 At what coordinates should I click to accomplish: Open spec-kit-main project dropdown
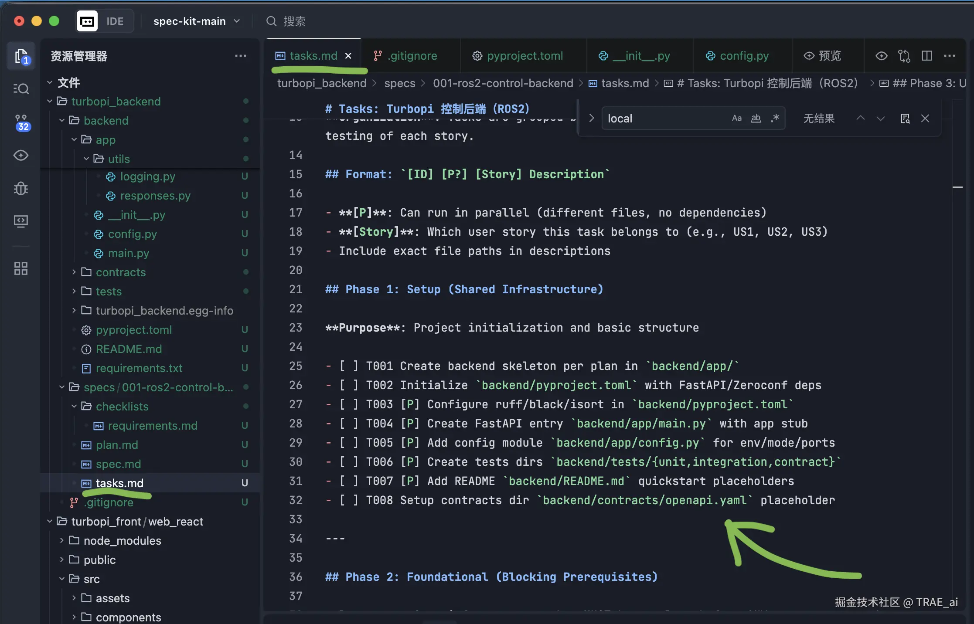coord(196,21)
